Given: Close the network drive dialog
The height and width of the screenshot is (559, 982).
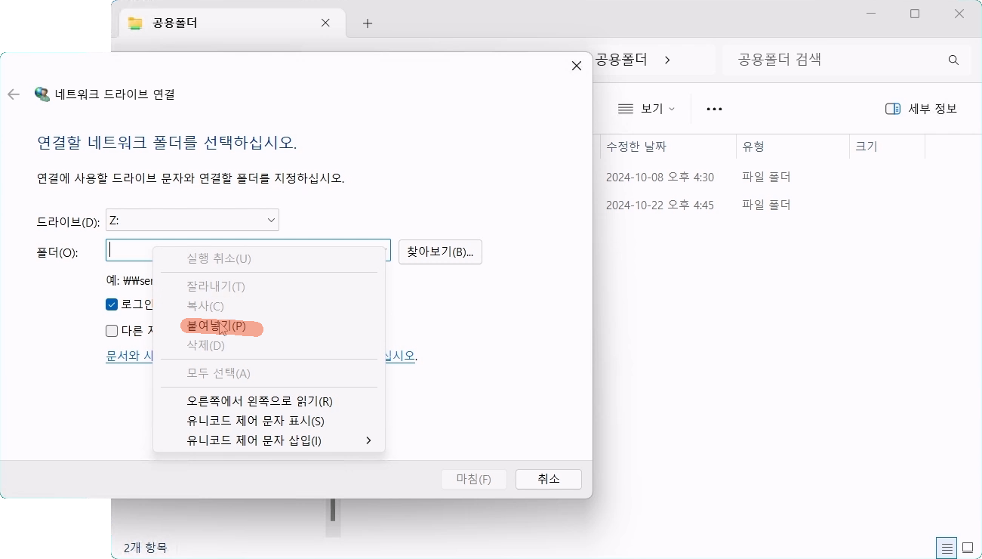Looking at the screenshot, I should (577, 66).
